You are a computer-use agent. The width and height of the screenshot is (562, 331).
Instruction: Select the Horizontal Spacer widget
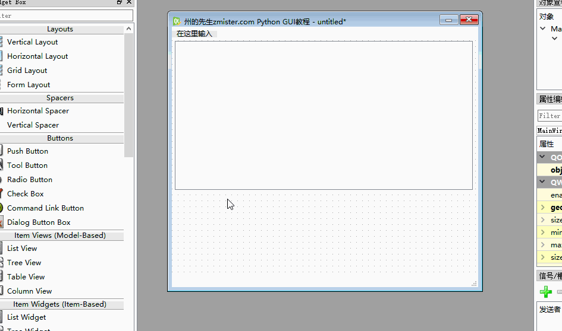tap(37, 111)
